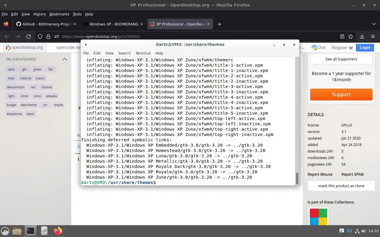Bookmark this page with star icon
This screenshot has height=237, width=380.
351,36
